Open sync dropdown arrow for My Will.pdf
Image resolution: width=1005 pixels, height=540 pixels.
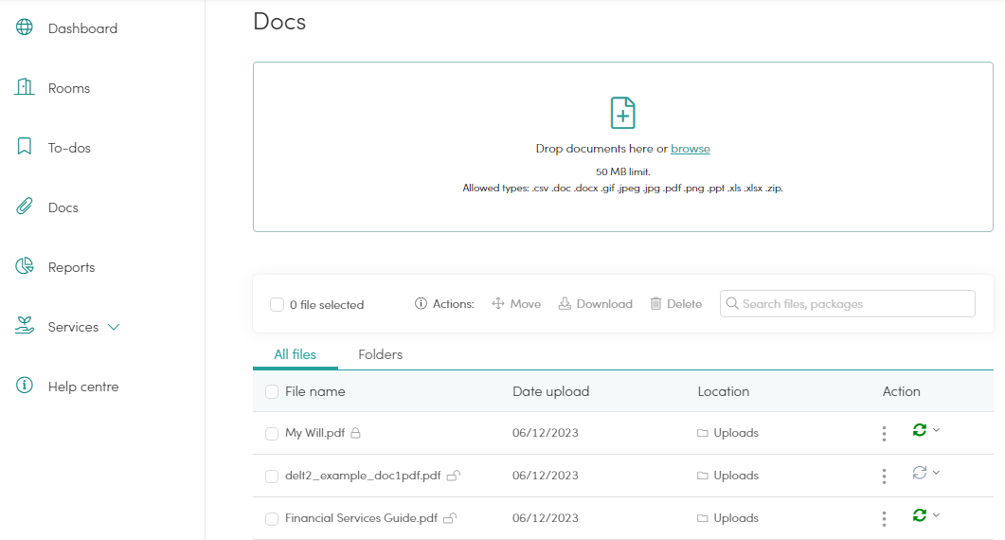[937, 430]
